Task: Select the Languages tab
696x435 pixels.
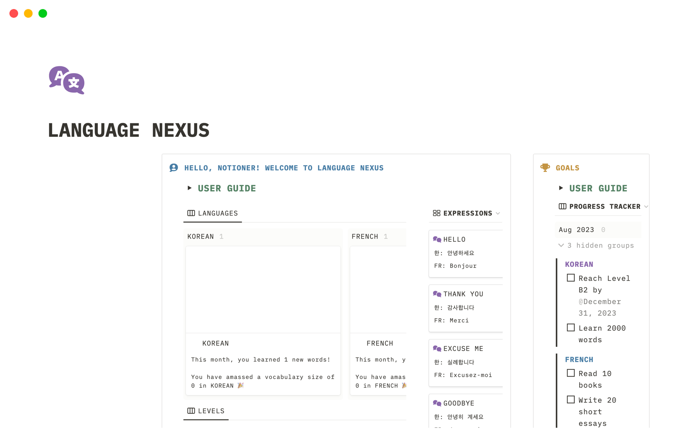Action: pyautogui.click(x=212, y=213)
